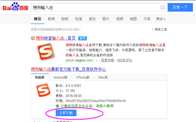Viewport: 196px width, 122px height.
Task: Open the 地图 tab
Action: tap(133, 19)
